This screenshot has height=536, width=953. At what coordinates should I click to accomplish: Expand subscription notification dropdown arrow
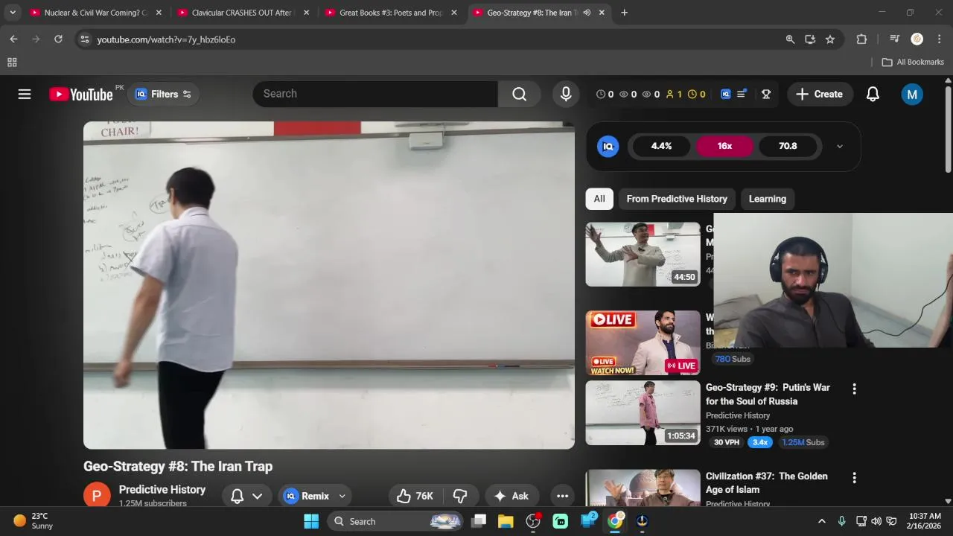(258, 496)
